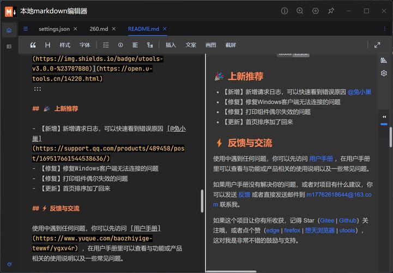Open the Github link

(x=348, y=221)
